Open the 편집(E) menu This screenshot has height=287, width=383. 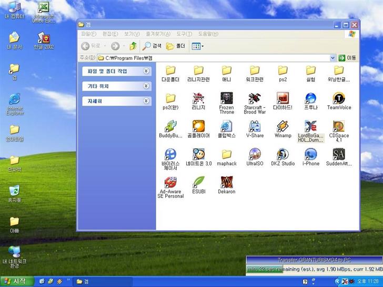110,34
